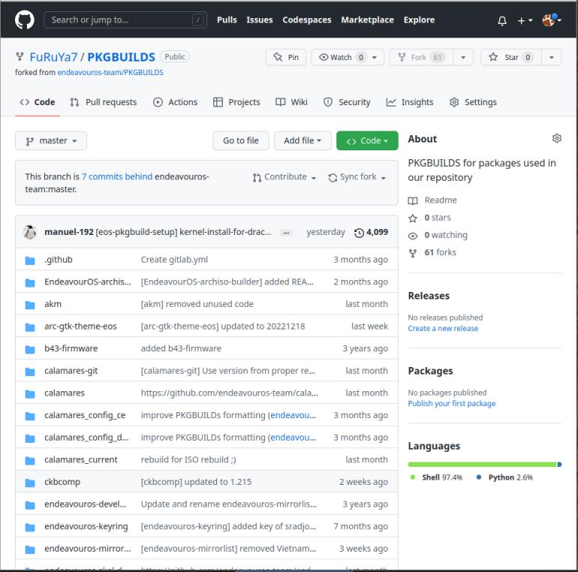Open notifications bell icon

click(x=501, y=20)
